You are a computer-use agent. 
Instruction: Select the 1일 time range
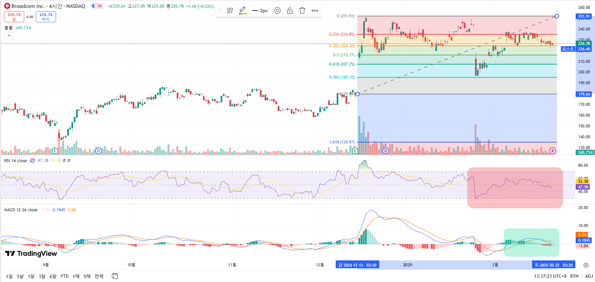click(9, 276)
